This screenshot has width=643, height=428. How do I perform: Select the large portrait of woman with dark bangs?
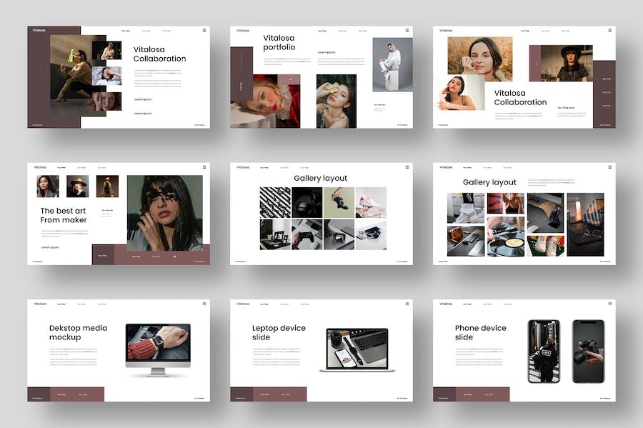pyautogui.click(x=164, y=212)
